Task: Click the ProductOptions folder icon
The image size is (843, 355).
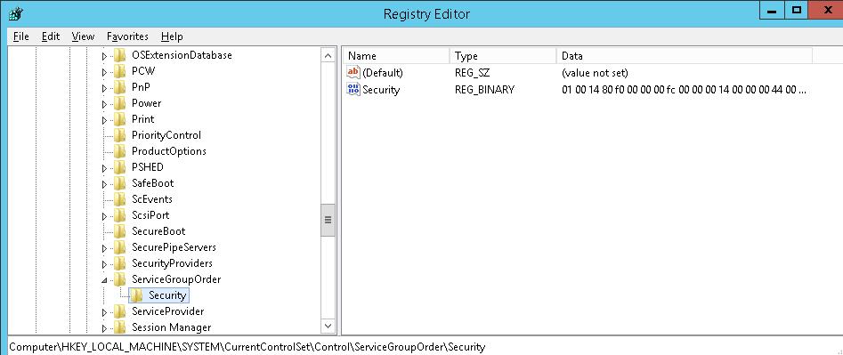Action: 120,151
